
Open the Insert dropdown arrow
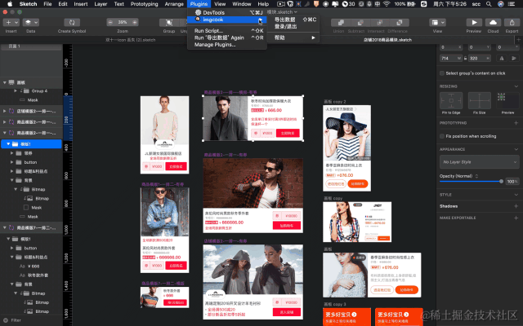[16, 22]
